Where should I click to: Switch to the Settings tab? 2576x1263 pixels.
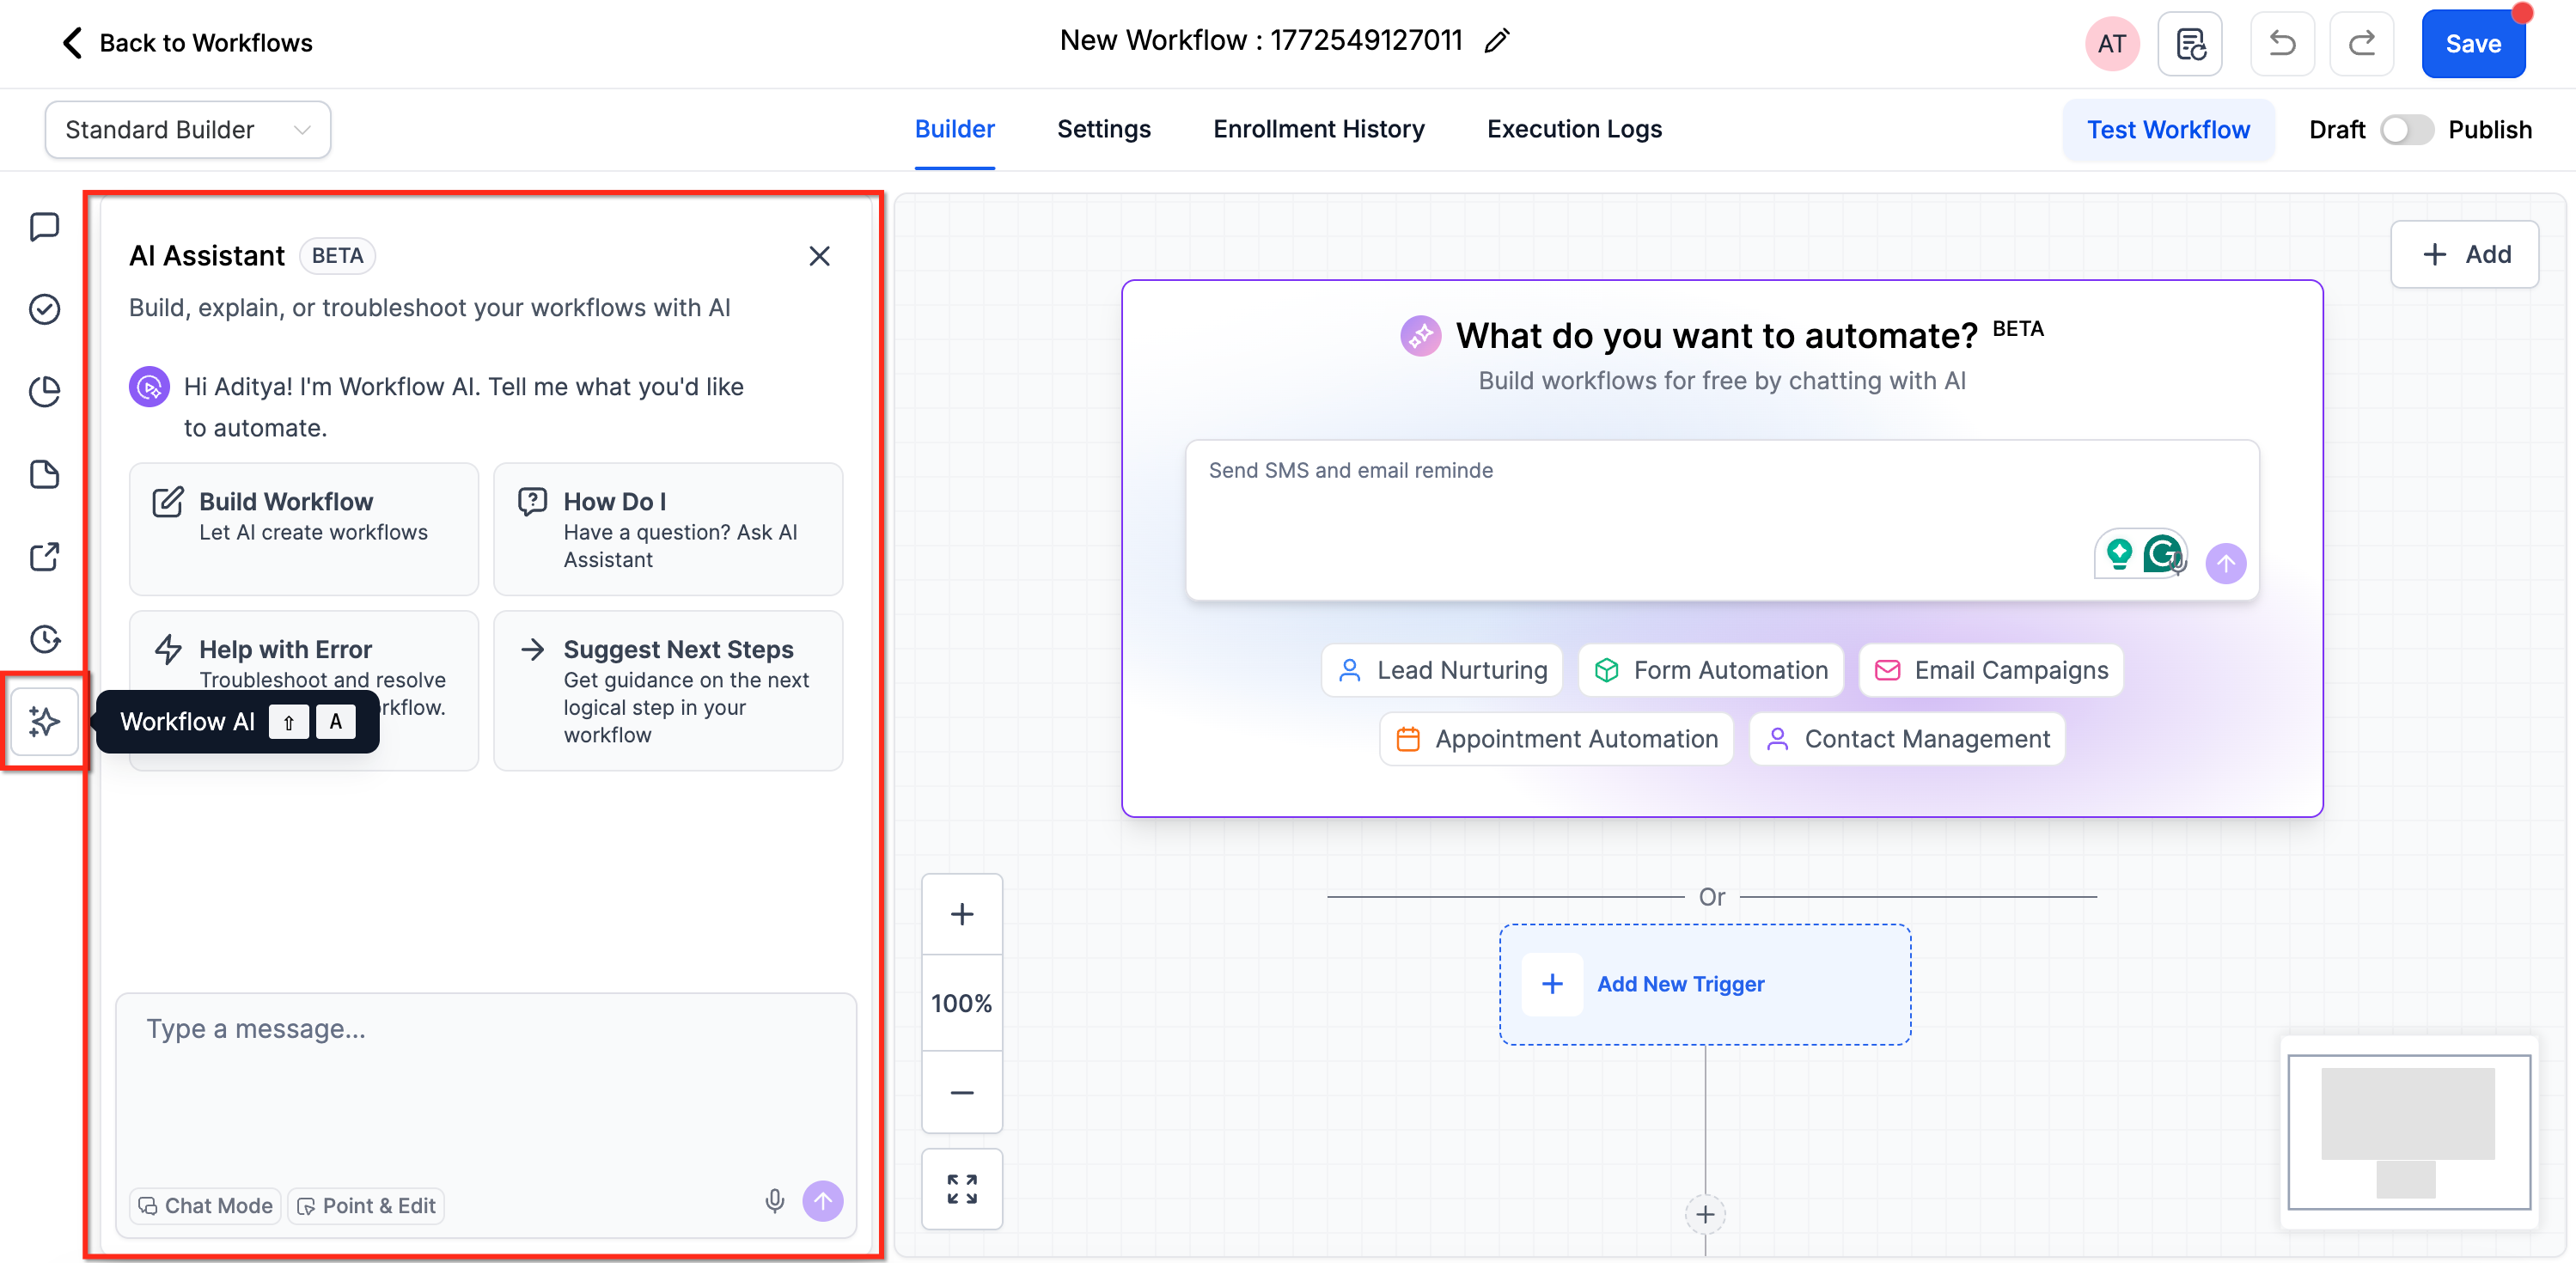(x=1103, y=129)
